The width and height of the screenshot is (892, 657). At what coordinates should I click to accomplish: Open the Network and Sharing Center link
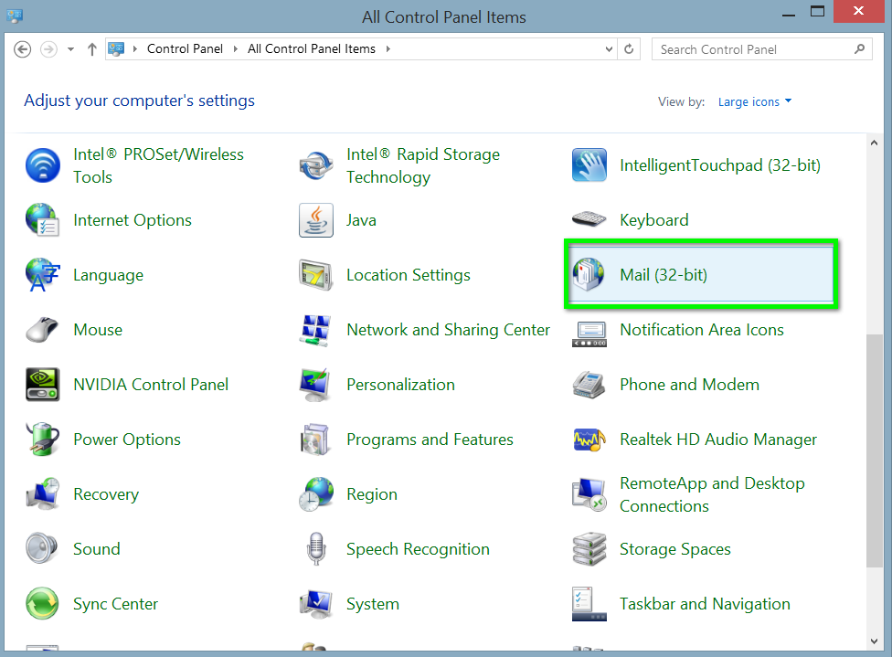448,330
